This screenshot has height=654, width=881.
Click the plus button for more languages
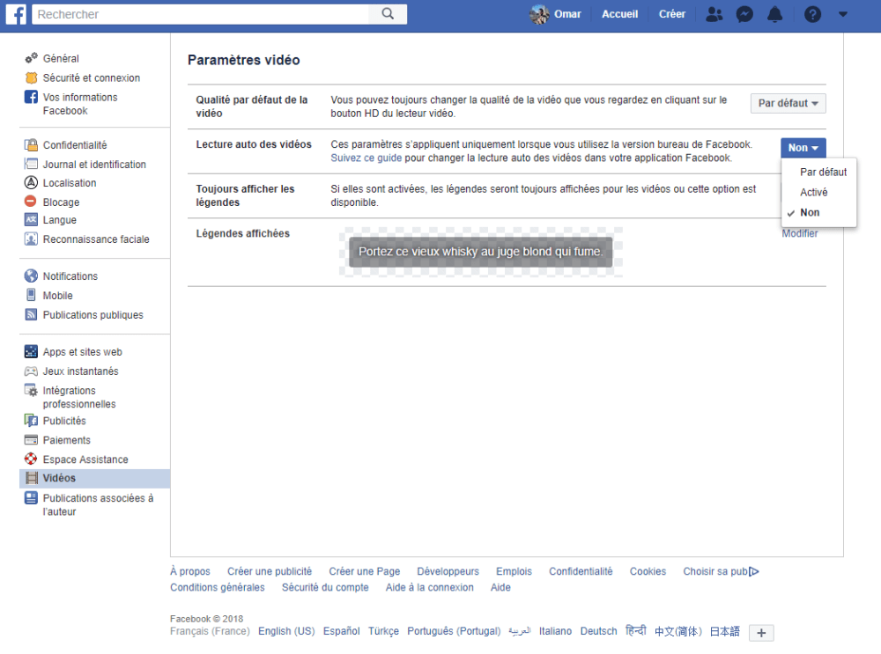[x=761, y=633]
